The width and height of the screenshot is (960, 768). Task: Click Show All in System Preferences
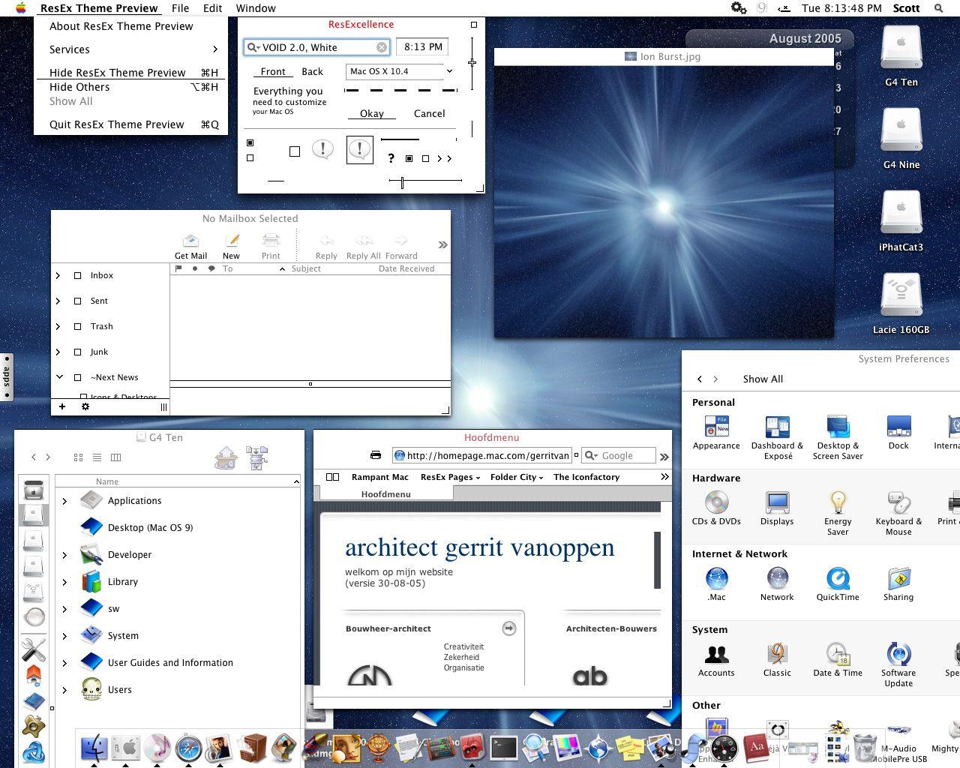pos(763,379)
